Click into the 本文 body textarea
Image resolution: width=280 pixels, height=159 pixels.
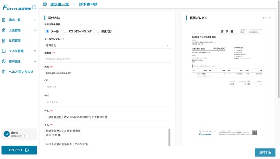106,137
